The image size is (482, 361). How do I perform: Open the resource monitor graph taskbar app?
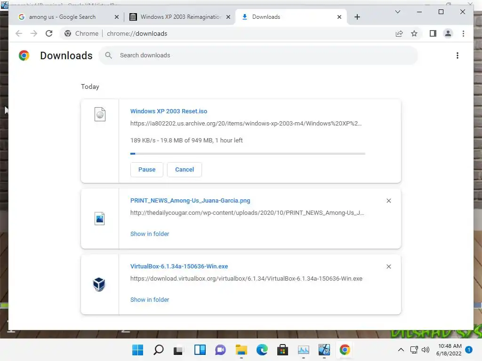[304, 350]
